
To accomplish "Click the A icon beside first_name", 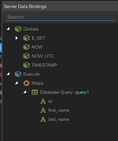I will [x=43, y=110].
